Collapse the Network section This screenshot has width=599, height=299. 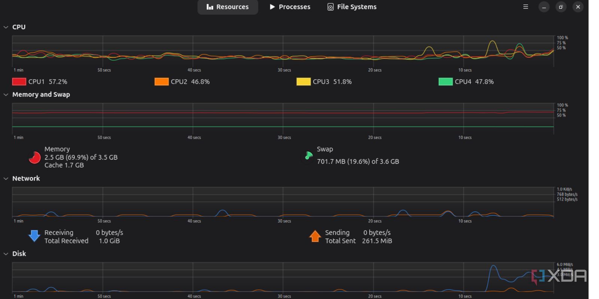[x=6, y=179]
